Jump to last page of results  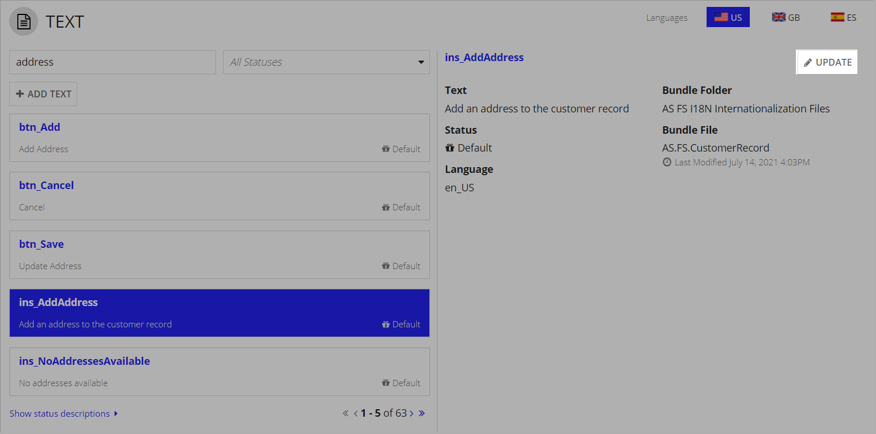tap(422, 413)
